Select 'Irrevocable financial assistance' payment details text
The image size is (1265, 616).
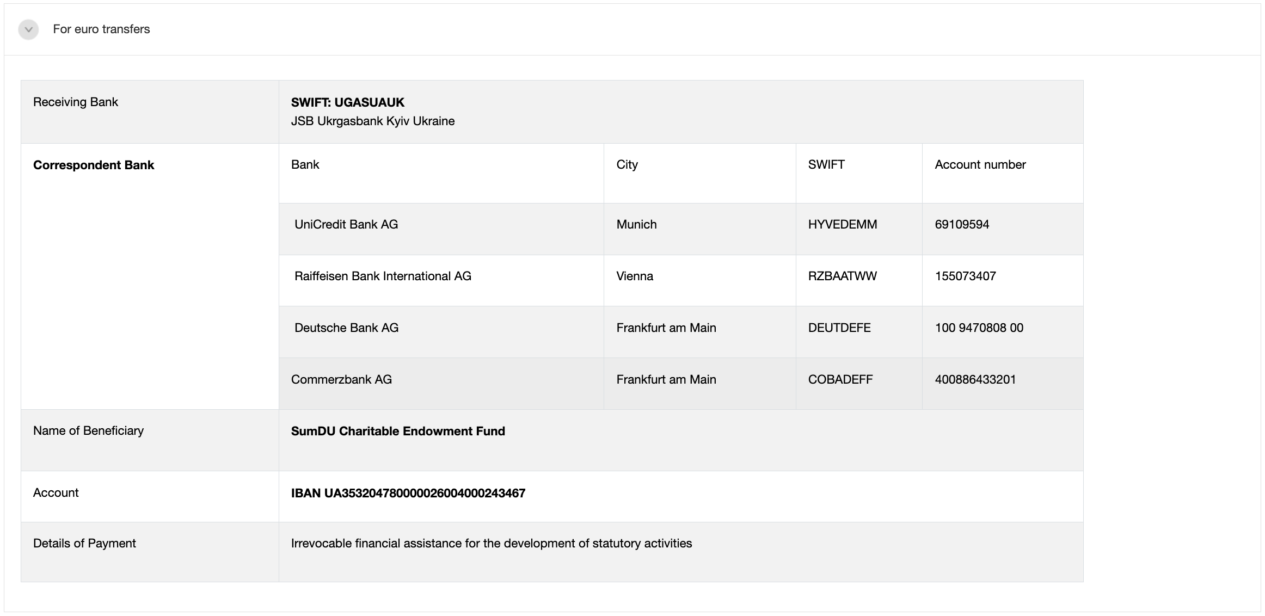tap(492, 543)
